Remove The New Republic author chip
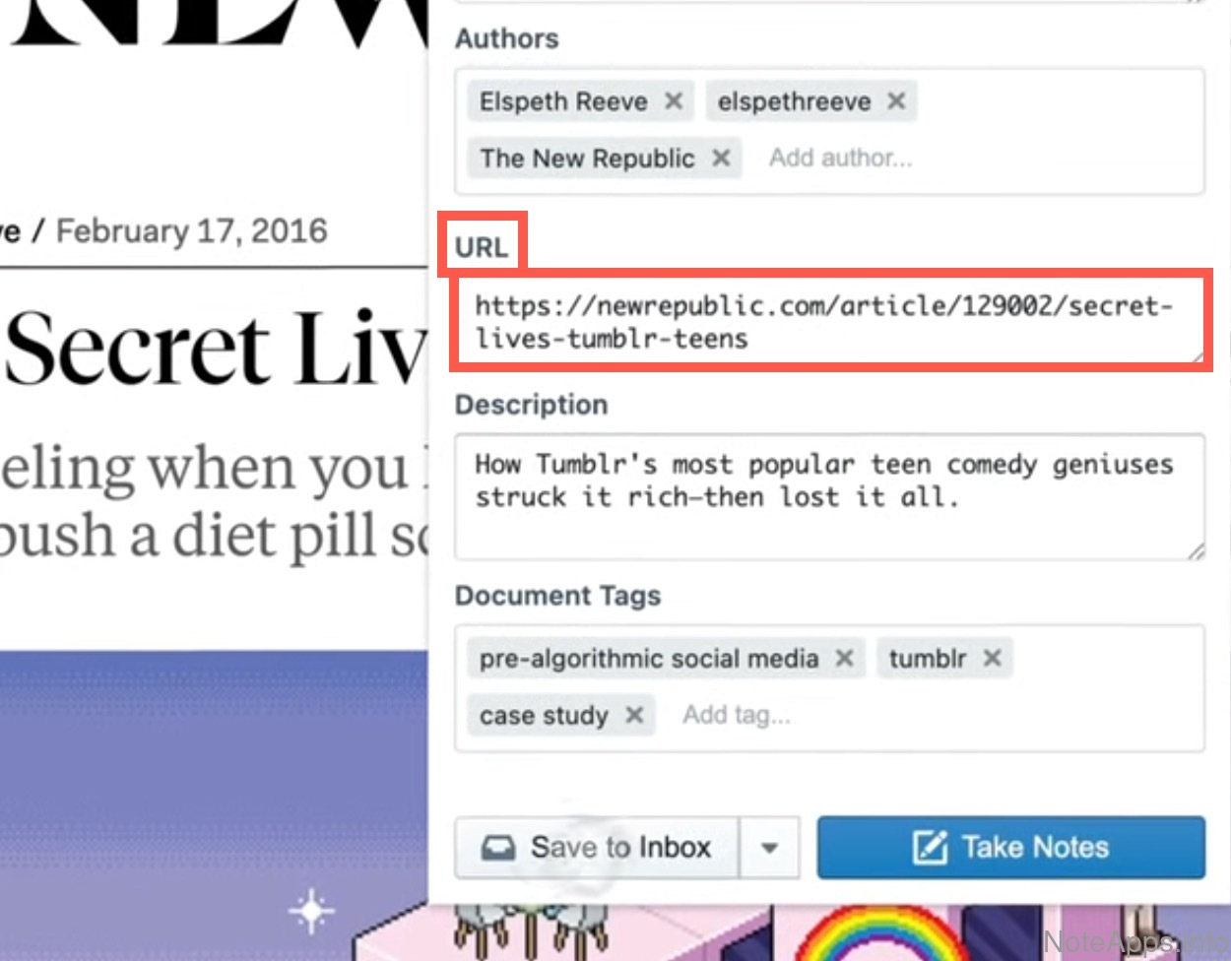 click(721, 158)
